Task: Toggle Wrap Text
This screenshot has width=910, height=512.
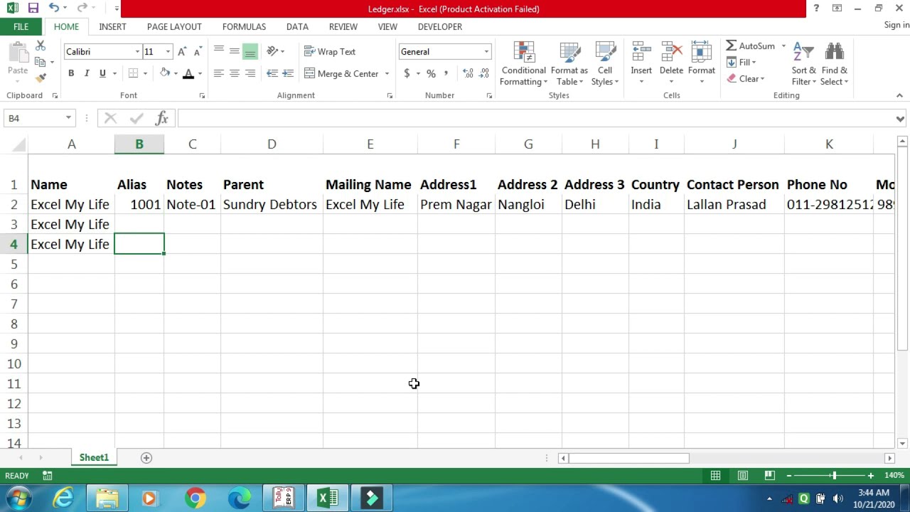Action: tap(329, 51)
